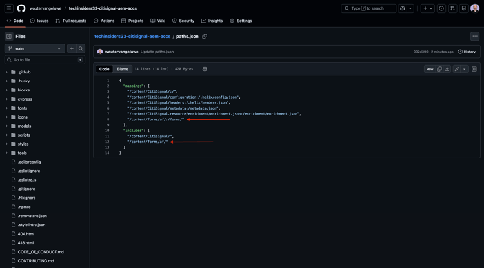The height and width of the screenshot is (268, 484).
Task: Open techinsiders33-citisignal-aem-accs breadcrumb link
Action: point(132,36)
